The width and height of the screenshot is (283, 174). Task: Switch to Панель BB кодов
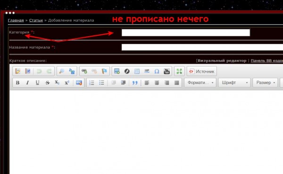coord(267,61)
